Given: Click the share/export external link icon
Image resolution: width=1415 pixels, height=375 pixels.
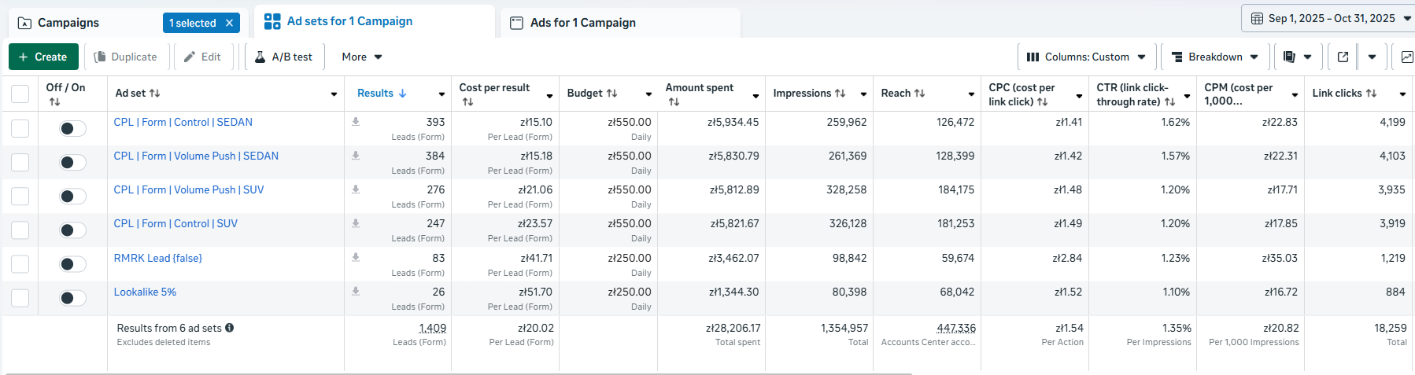Looking at the screenshot, I should [x=1343, y=57].
